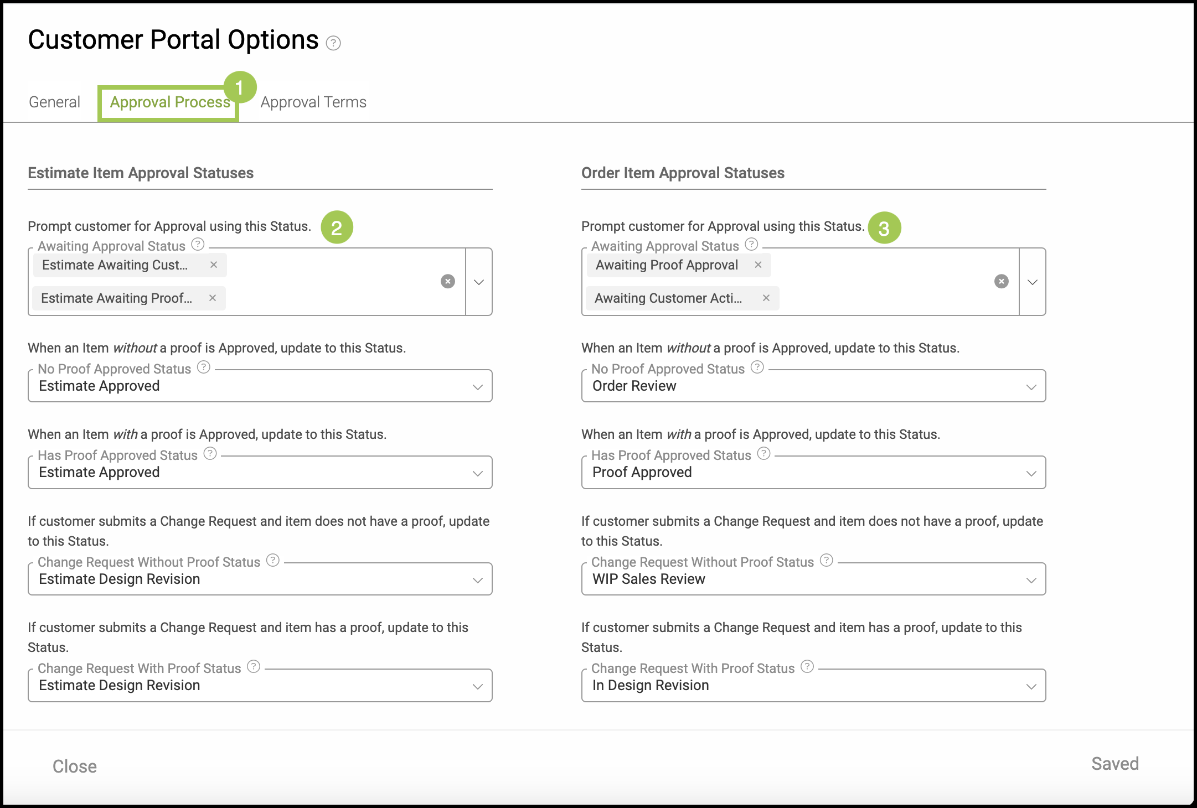The width and height of the screenshot is (1197, 808).
Task: Click help icon for order Has Proof Approved Status
Action: 764,454
